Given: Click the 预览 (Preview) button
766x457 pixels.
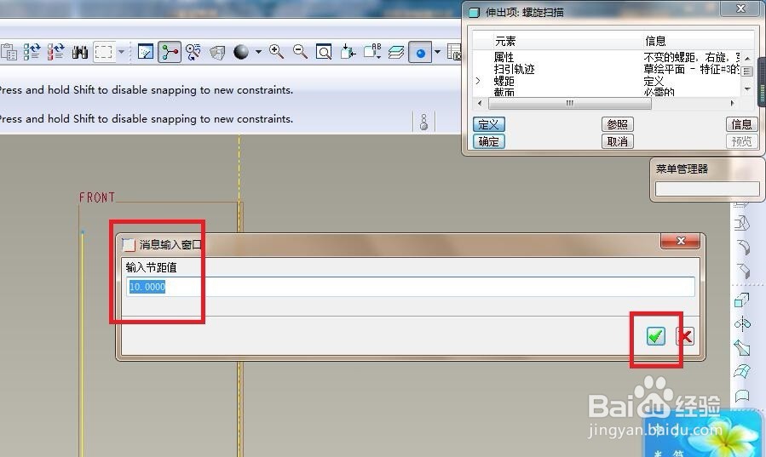Looking at the screenshot, I should pos(741,141).
